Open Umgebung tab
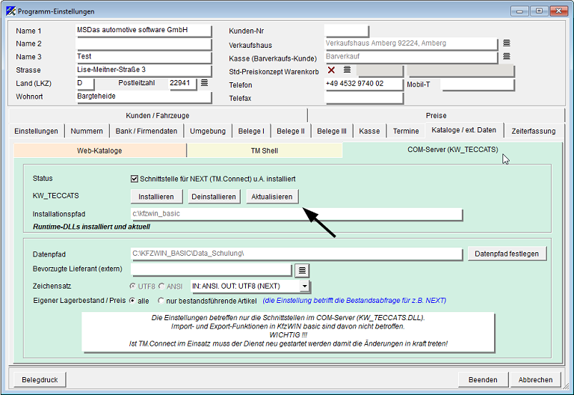The height and width of the screenshot is (395, 574). coord(208,131)
